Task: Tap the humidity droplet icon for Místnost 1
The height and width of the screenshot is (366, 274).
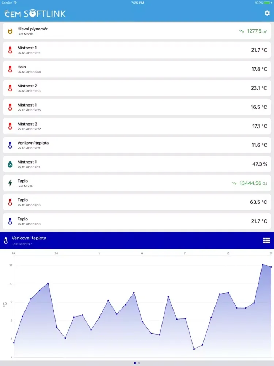Action: tap(10, 164)
